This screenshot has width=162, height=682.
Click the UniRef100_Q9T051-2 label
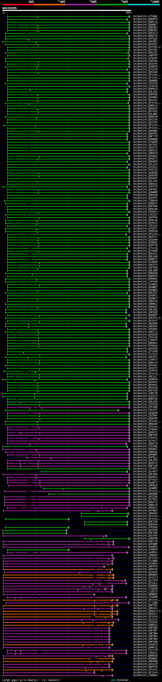pyautogui.click(x=147, y=47)
